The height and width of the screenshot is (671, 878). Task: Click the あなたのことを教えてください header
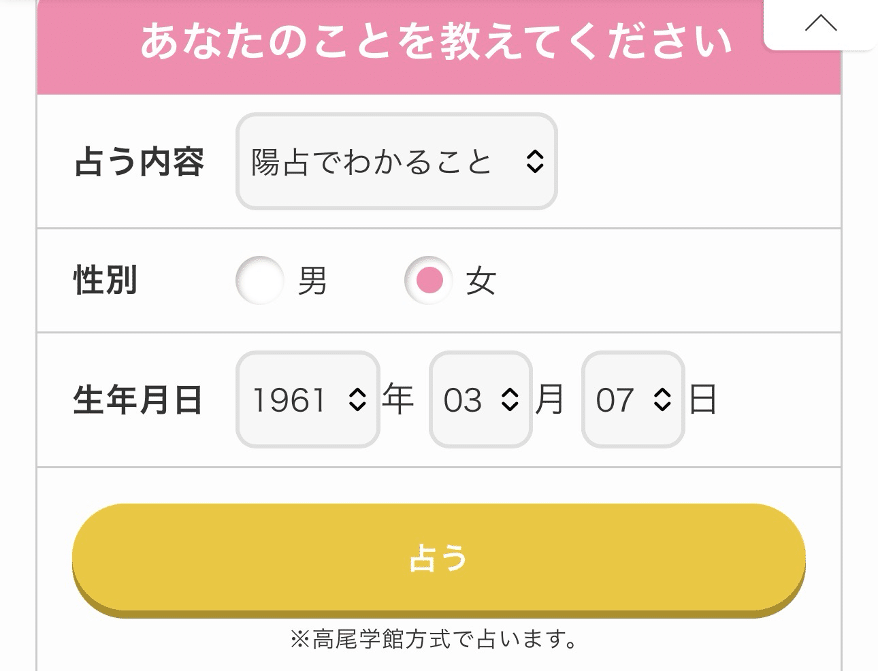[436, 39]
